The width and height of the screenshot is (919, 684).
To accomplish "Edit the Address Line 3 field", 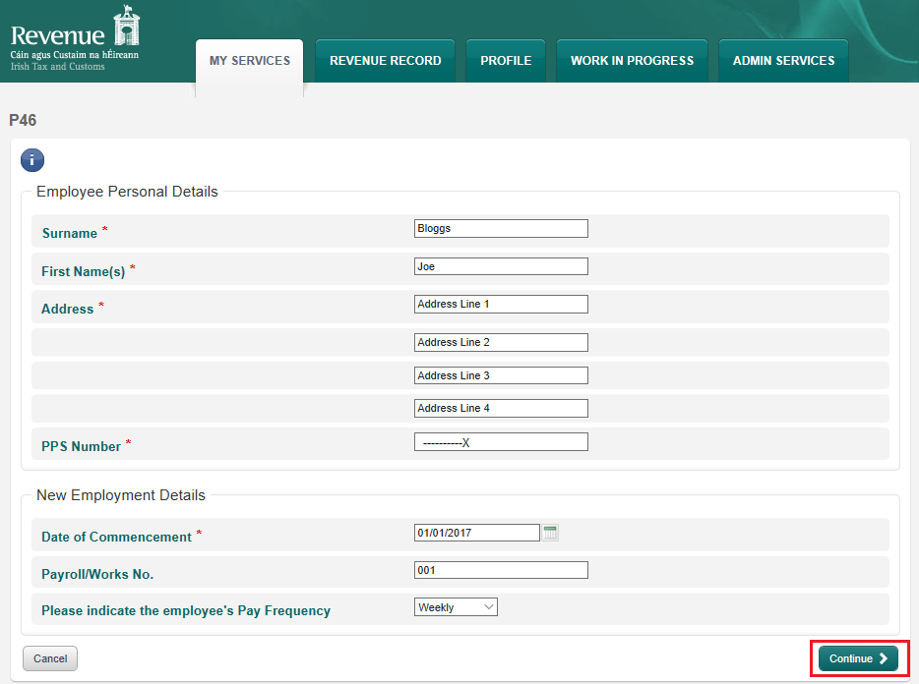I will click(501, 375).
